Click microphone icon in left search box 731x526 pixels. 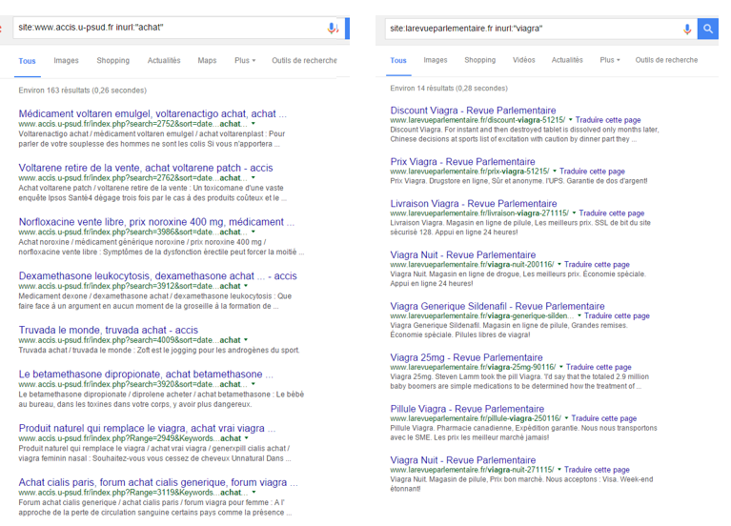tap(333, 28)
